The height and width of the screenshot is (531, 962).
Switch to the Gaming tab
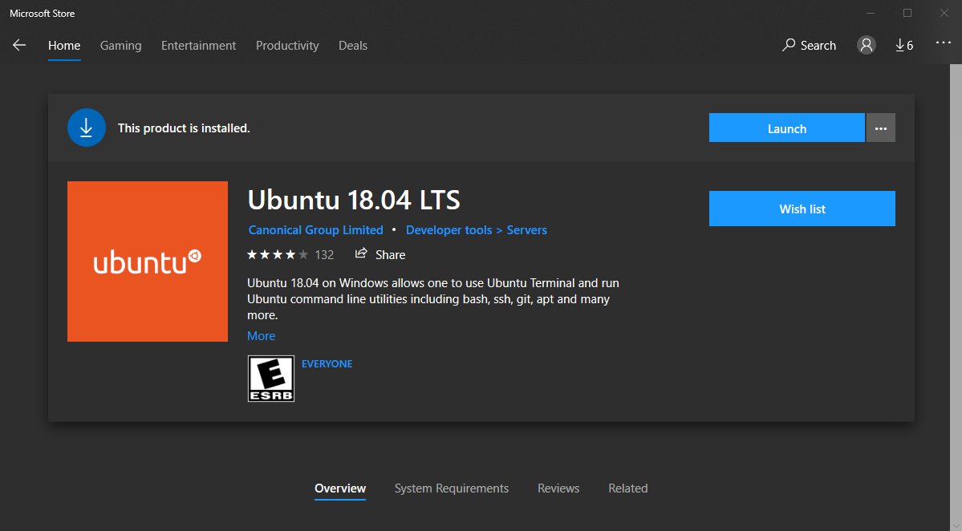[121, 46]
